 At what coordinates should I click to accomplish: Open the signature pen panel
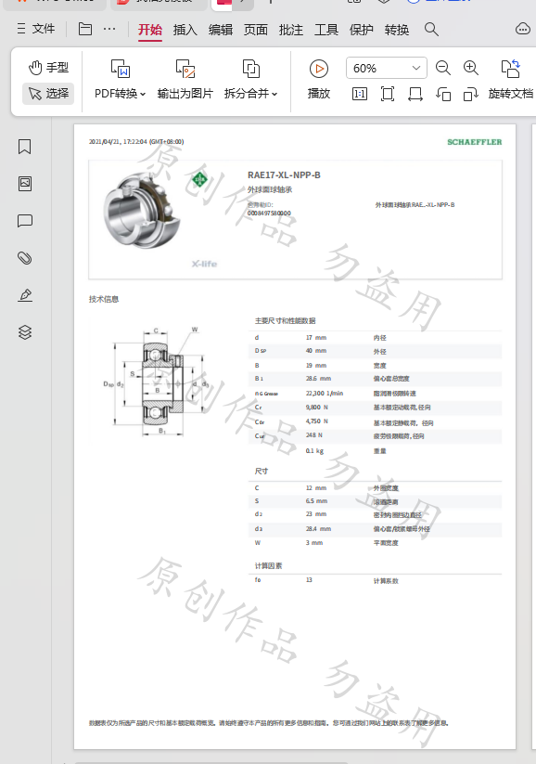[x=25, y=295]
